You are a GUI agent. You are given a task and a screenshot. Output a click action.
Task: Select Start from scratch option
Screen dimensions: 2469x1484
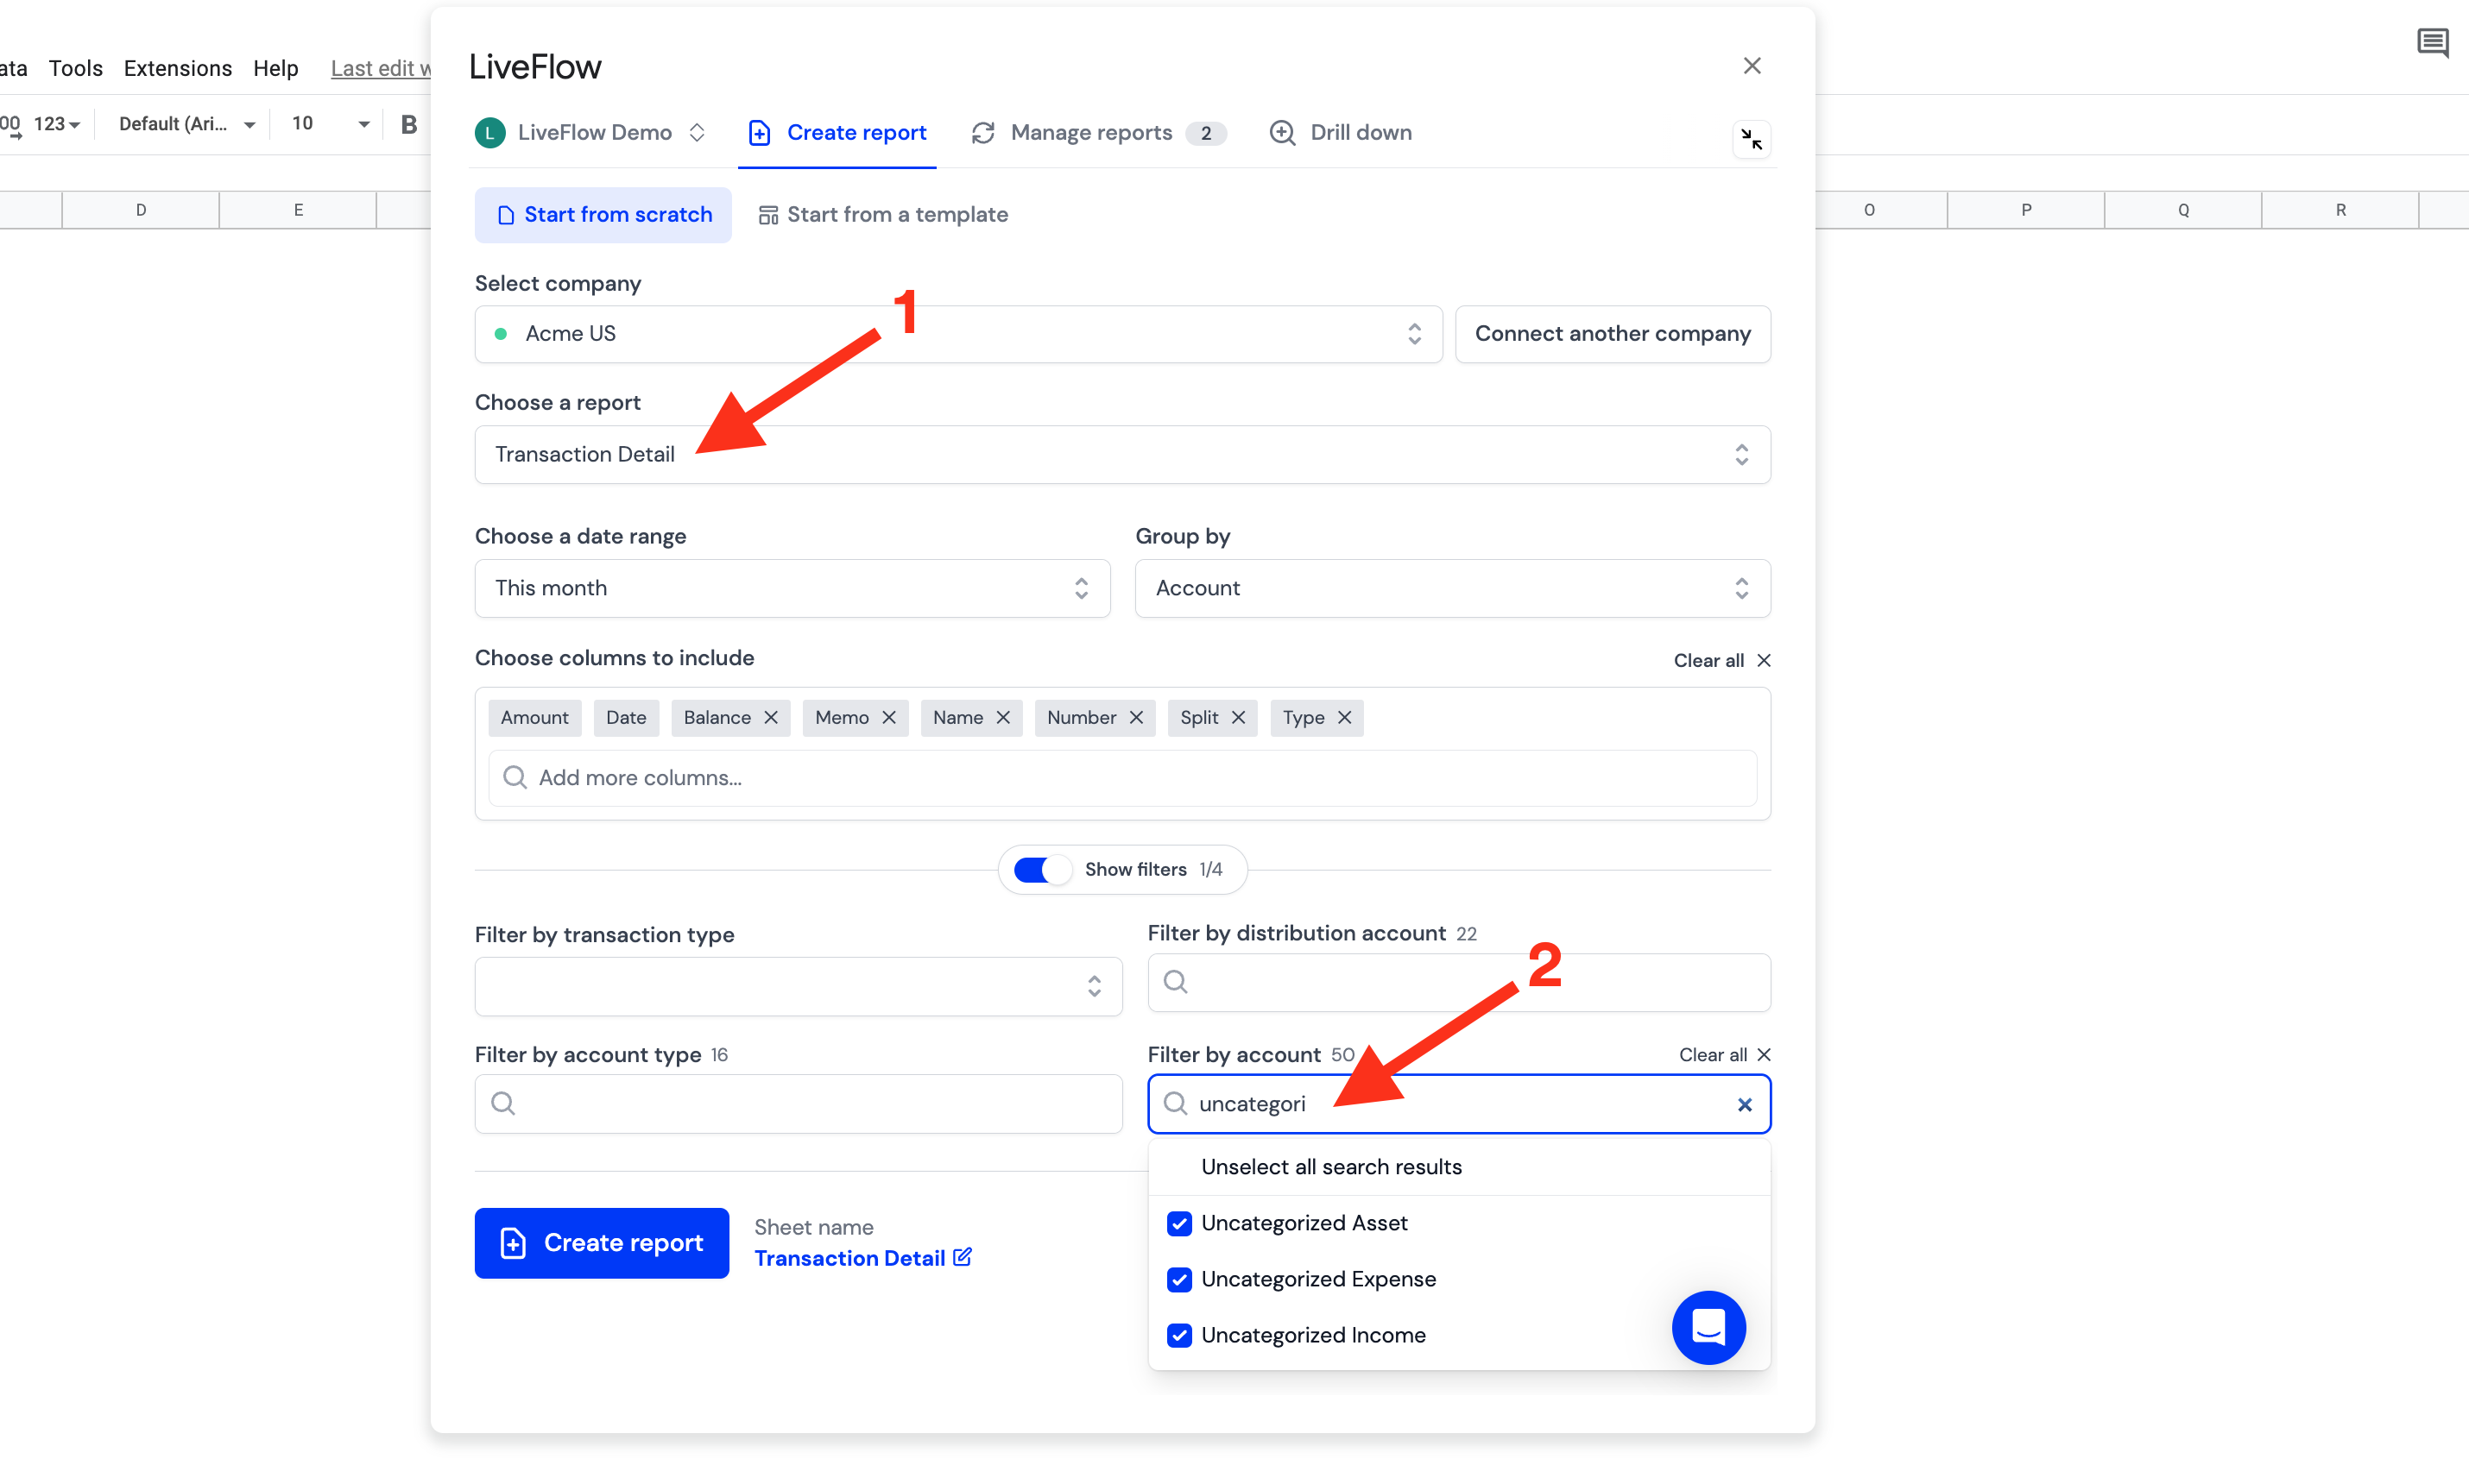(x=603, y=215)
